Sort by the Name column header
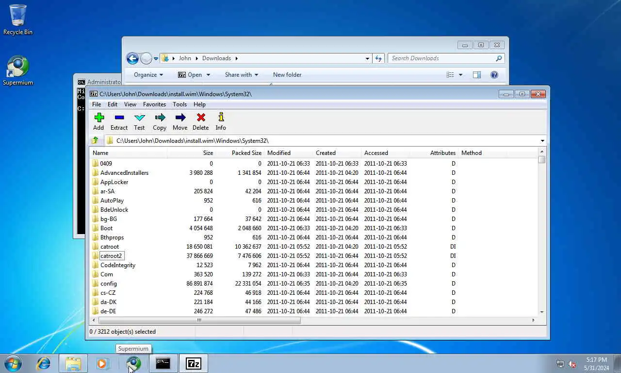Viewport: 621px width, 373px height. 128,153
